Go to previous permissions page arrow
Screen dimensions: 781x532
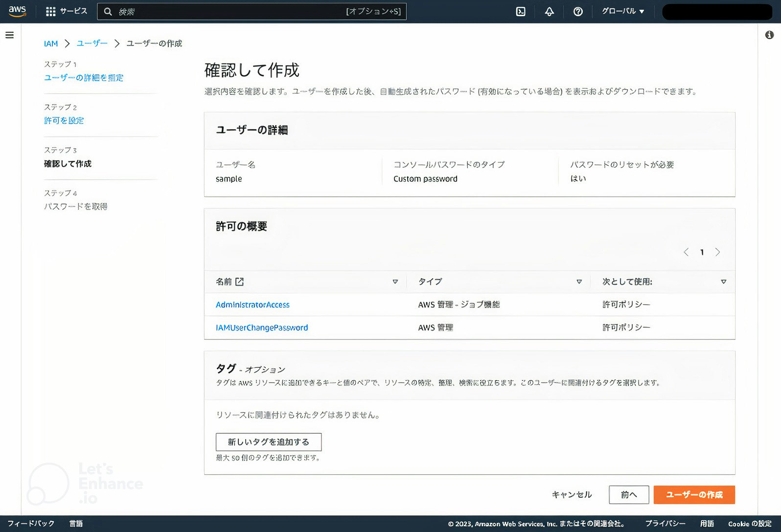pyautogui.click(x=686, y=252)
